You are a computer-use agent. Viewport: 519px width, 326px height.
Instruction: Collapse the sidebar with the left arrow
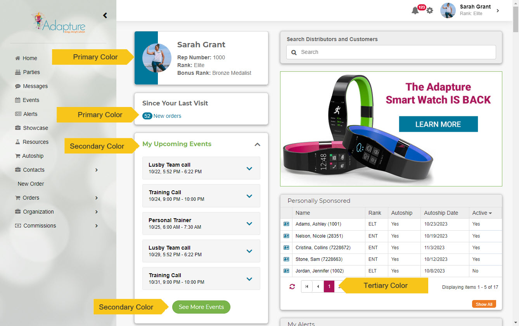105,16
